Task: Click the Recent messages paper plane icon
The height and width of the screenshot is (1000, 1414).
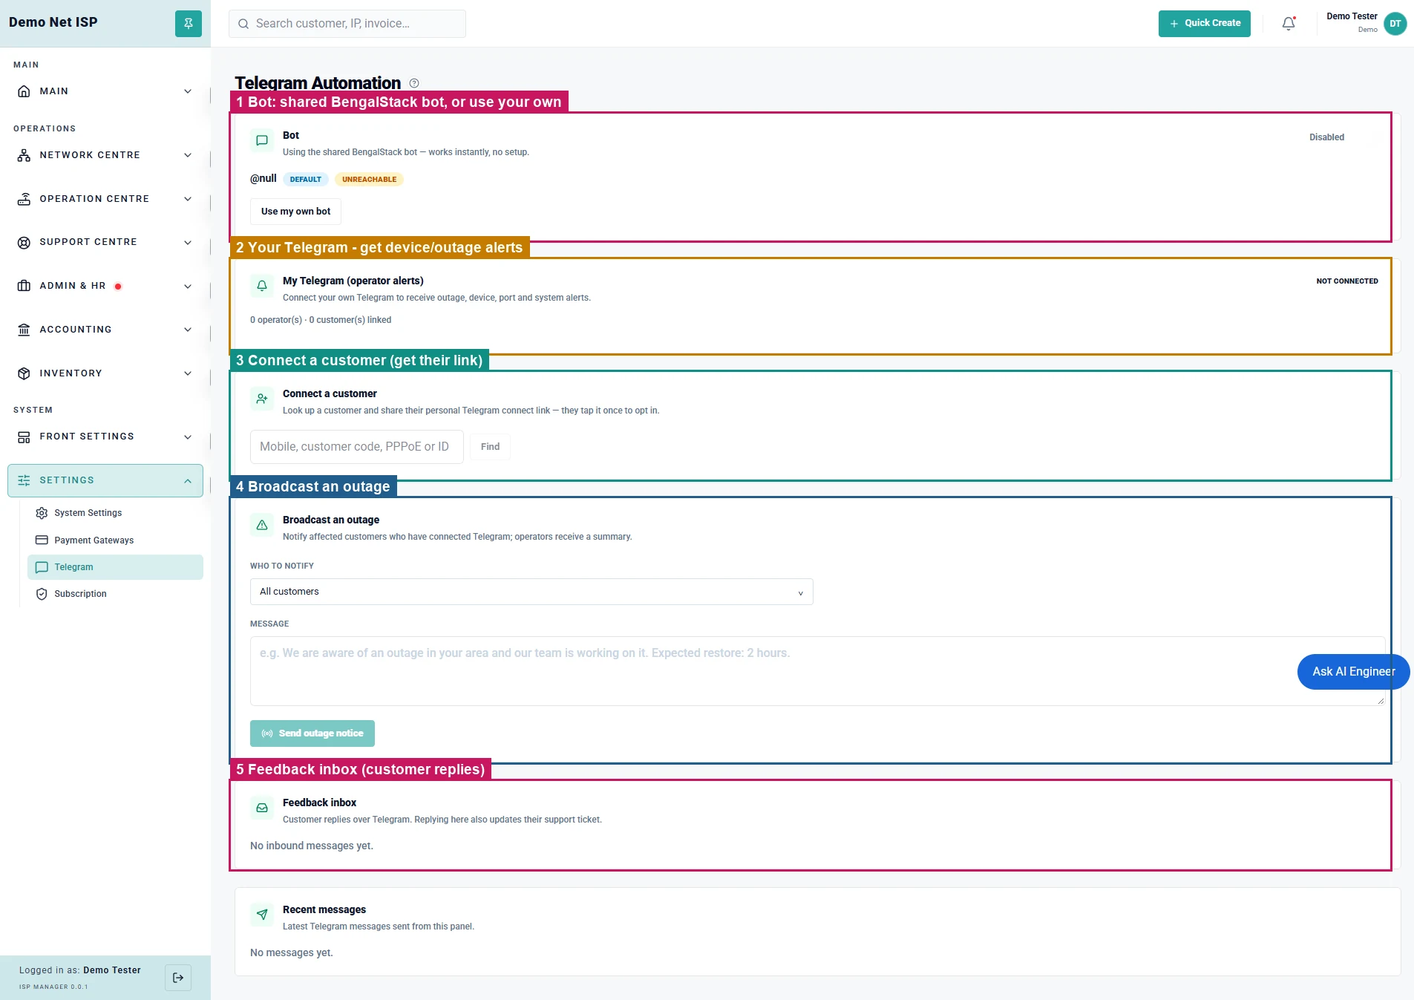Action: click(262, 915)
